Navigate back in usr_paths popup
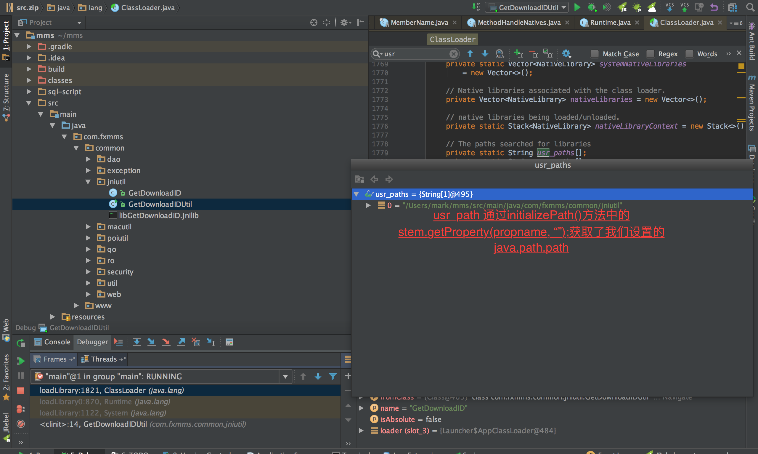Screen dimensions: 758x454 coord(374,179)
